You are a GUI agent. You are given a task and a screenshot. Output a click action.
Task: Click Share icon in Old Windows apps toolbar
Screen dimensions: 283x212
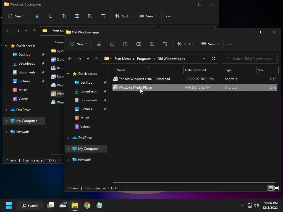coord(152,44)
